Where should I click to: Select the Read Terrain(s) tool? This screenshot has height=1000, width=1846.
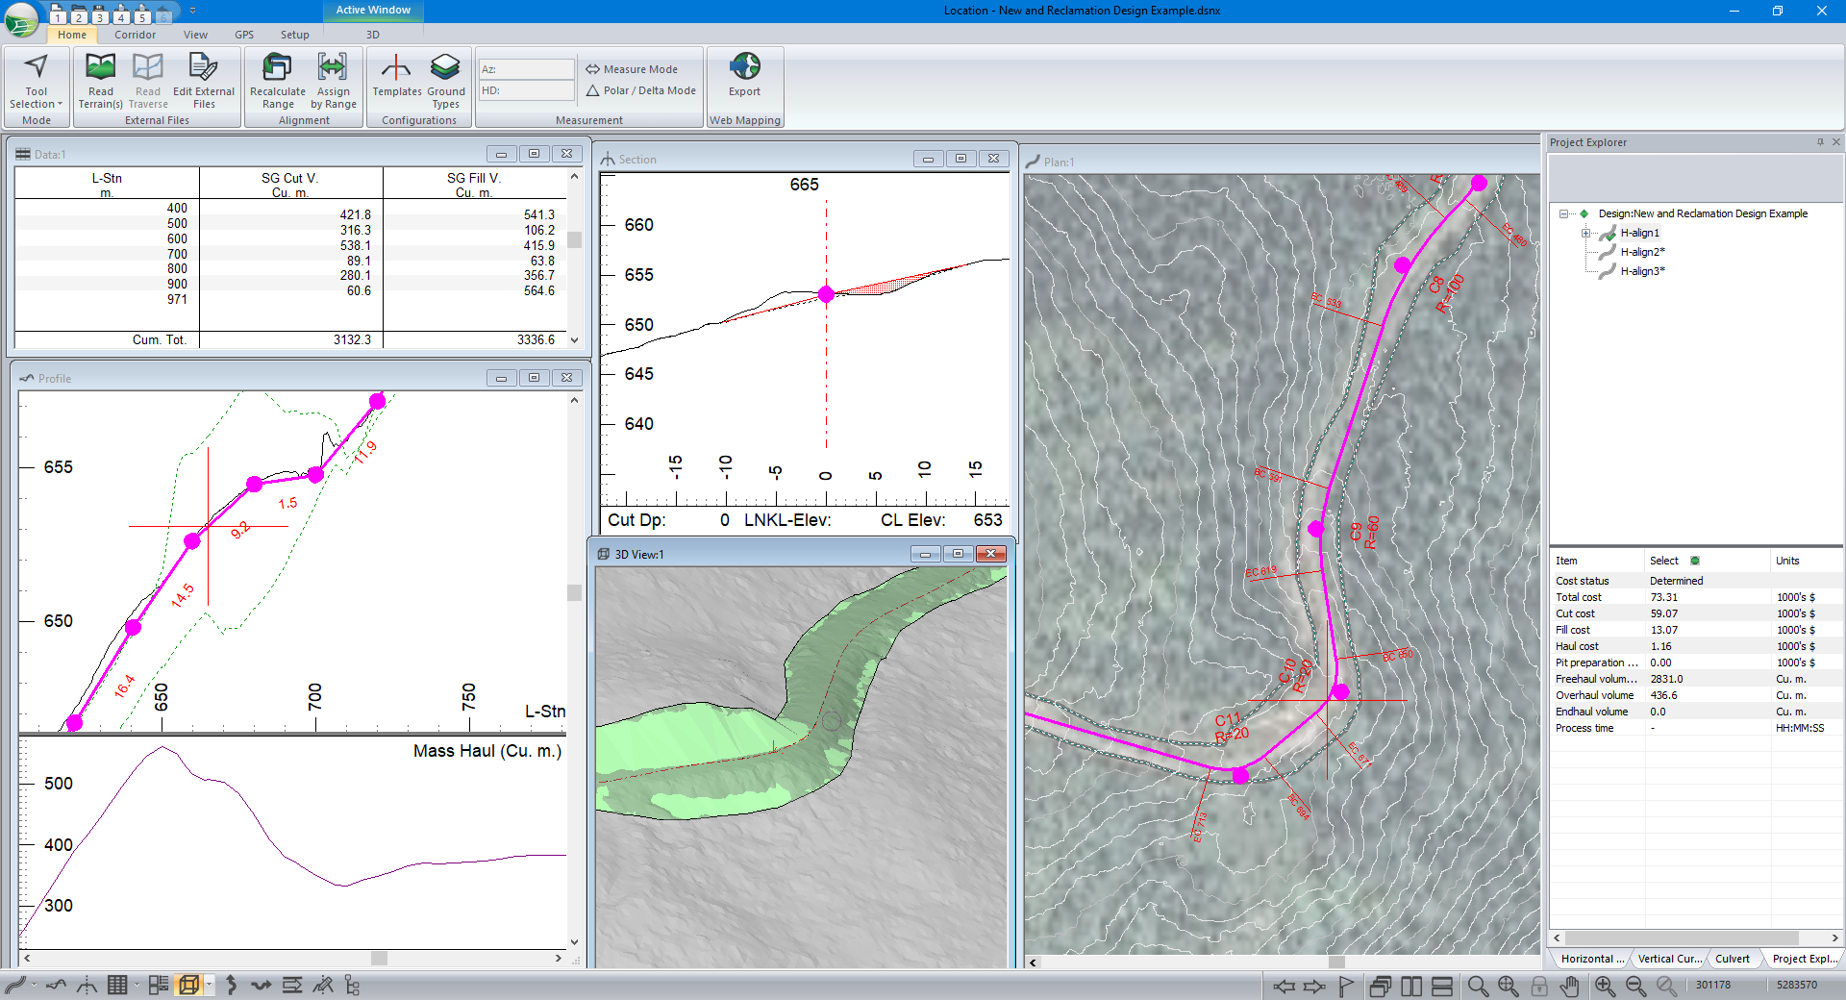99,83
